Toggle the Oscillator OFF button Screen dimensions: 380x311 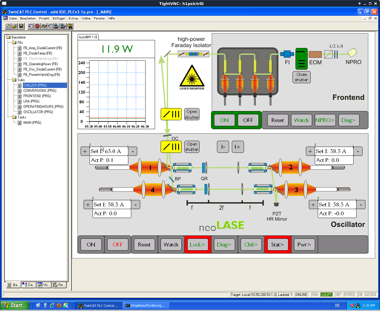[117, 244]
